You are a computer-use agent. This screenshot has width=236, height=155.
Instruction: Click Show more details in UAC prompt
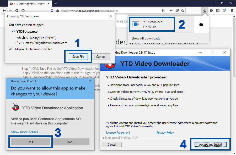click(x=25, y=132)
